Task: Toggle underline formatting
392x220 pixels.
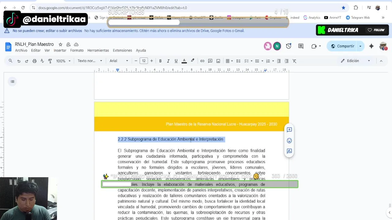Action: click(x=176, y=61)
